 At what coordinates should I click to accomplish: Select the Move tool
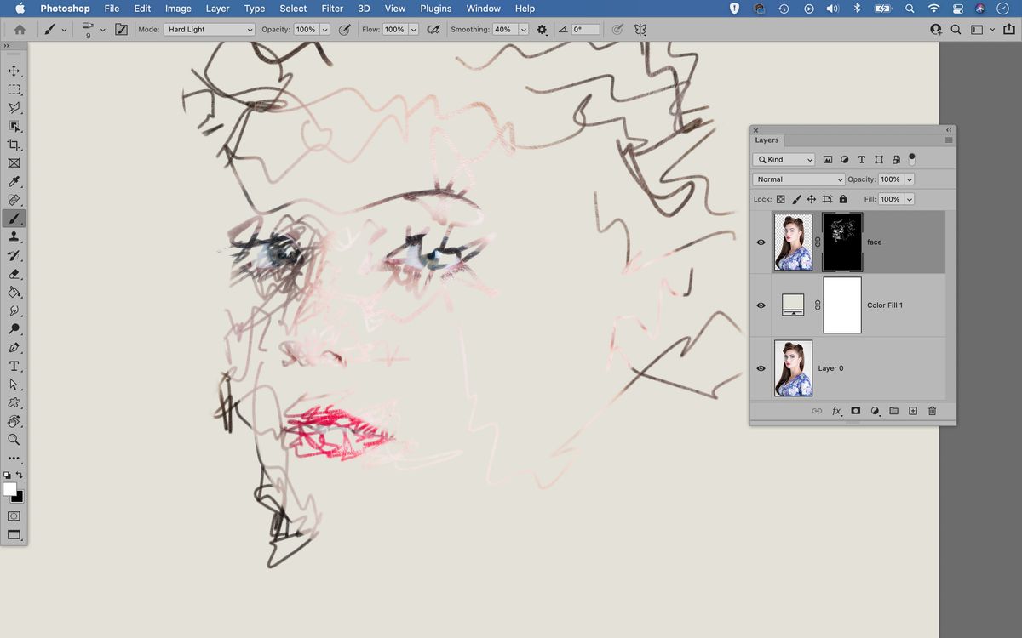click(x=14, y=71)
